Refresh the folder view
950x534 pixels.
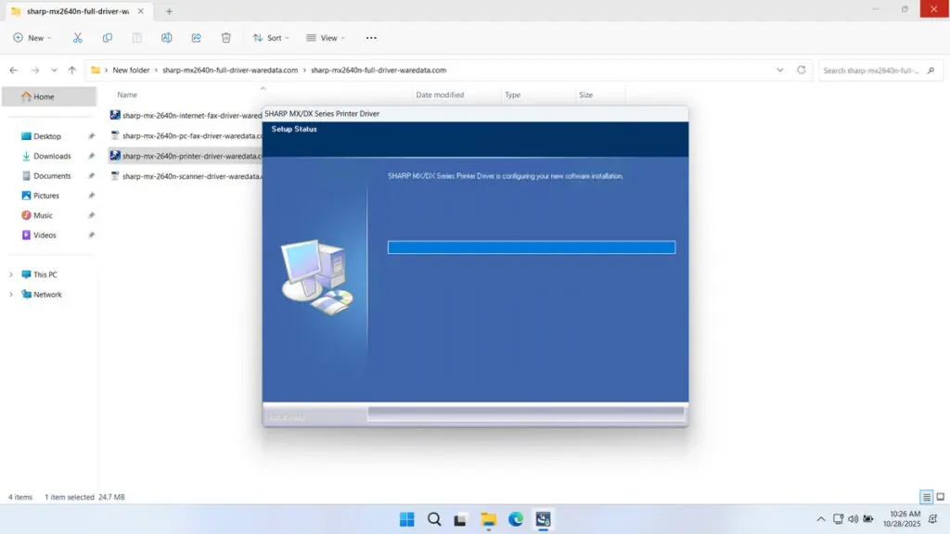(800, 70)
